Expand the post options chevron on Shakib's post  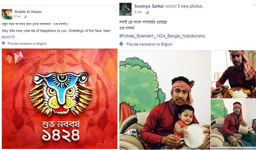click(x=115, y=11)
